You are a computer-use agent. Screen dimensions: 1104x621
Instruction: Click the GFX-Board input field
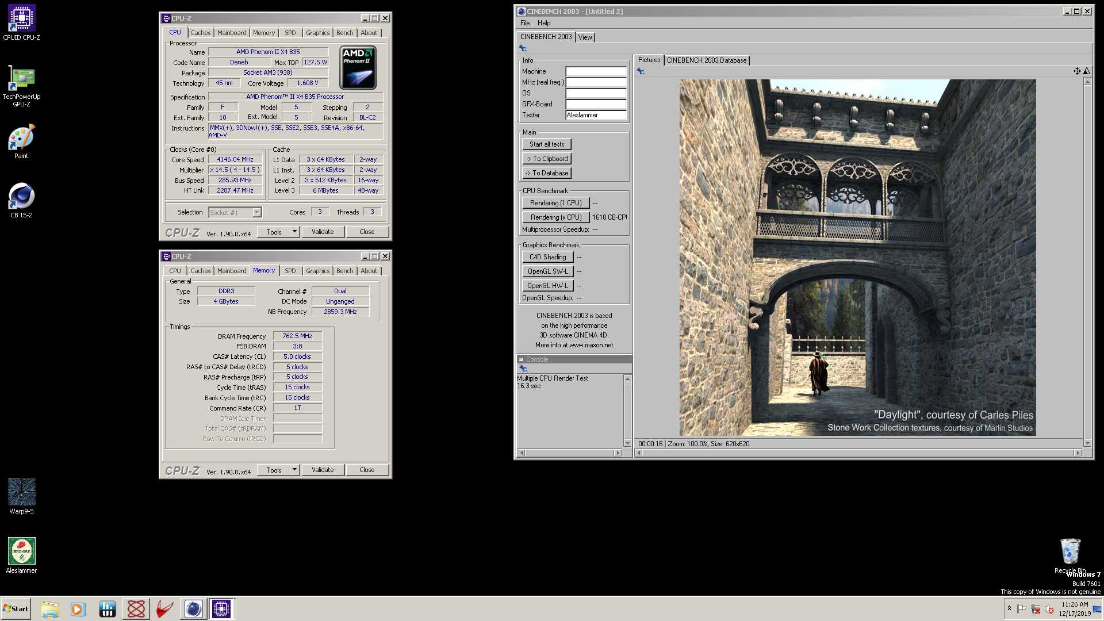(x=596, y=104)
